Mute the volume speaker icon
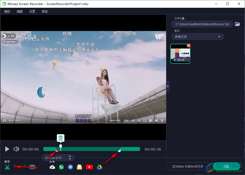This screenshot has width=245, height=175. 16,149
